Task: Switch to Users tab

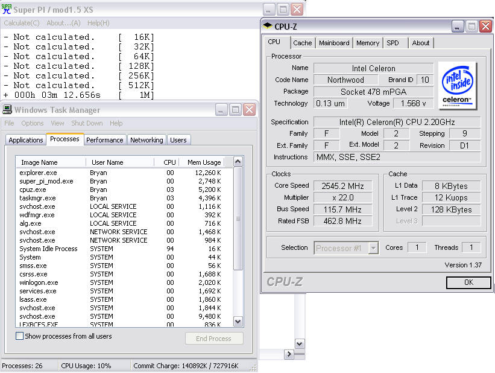Action: point(178,139)
